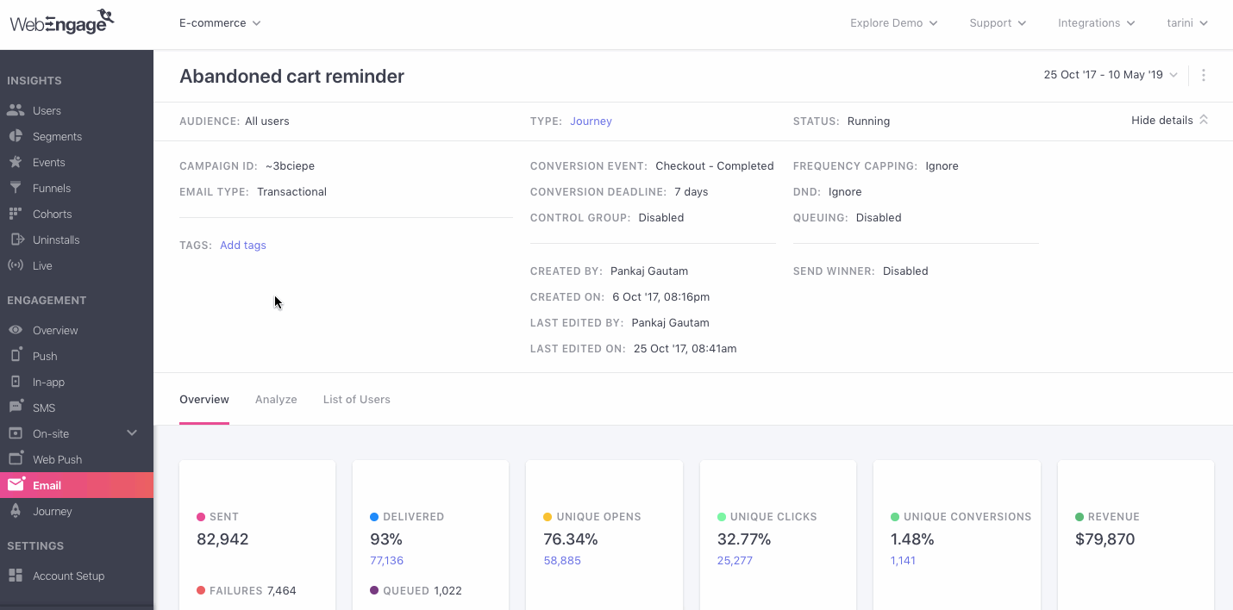
Task: Click the Created by Pankaj Gautam value
Action: click(649, 271)
